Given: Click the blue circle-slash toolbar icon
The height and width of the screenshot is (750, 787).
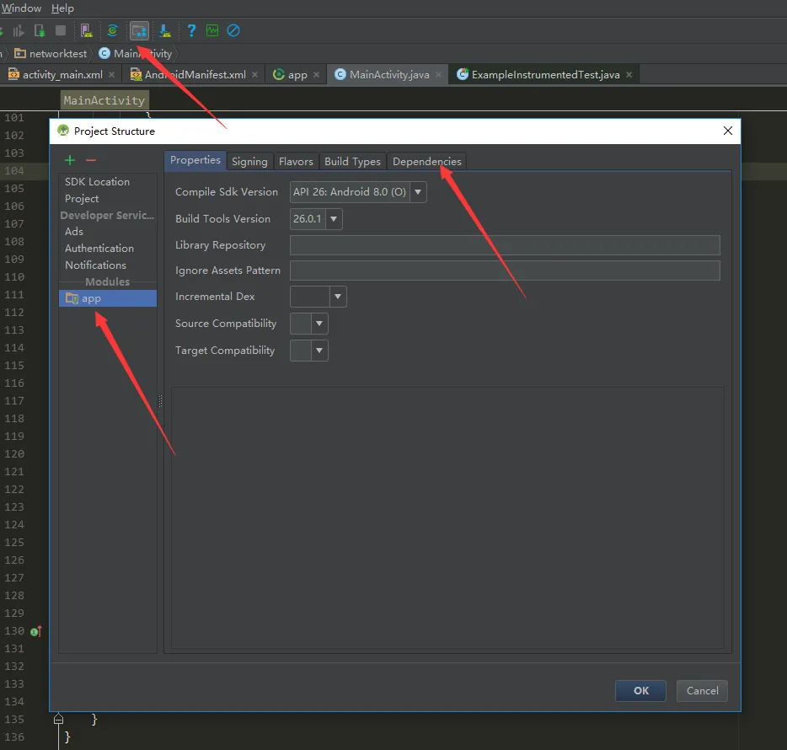Looking at the screenshot, I should pos(233,30).
